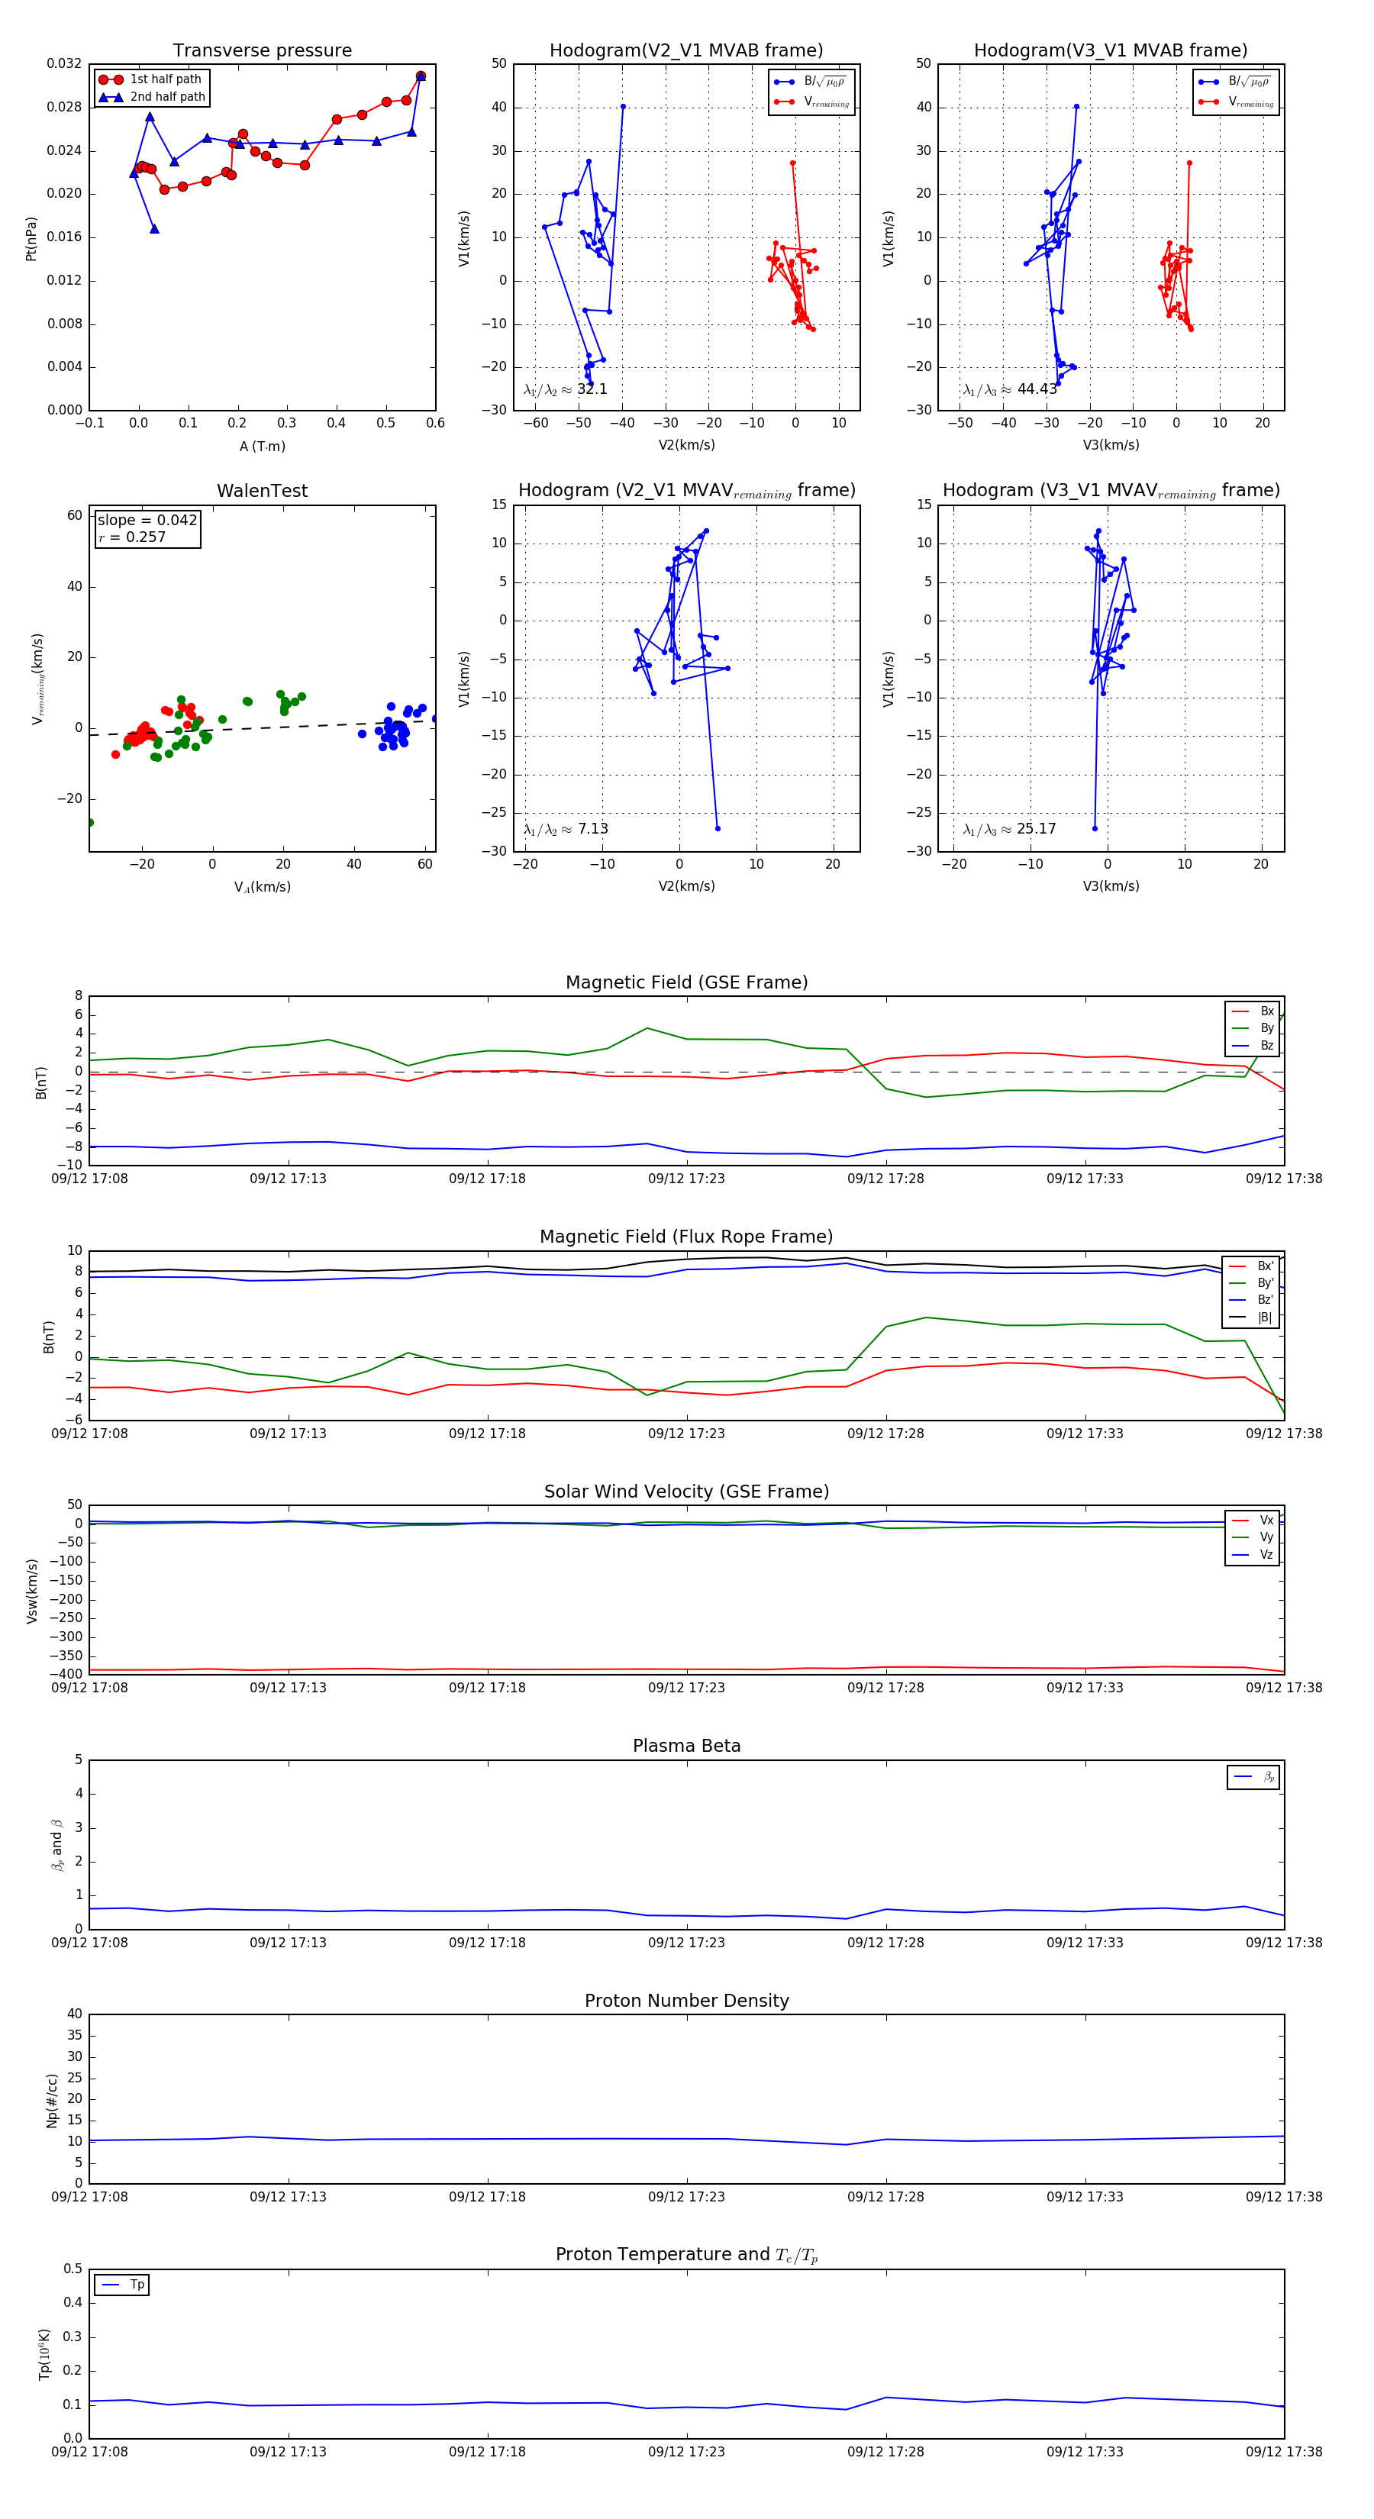Screen dimensions: 1374x2519
Task: Select B/√μ0ρ legend entry in V3_V1 MVAB hodogram
Action: pos(1235,82)
